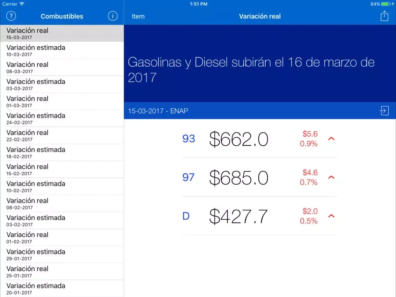
Task: Click the $5.6 variation value
Action: pyautogui.click(x=310, y=134)
